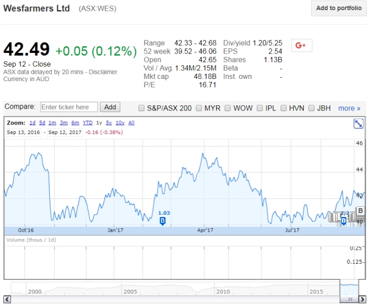Click the Volume (thous / 1d) label

pos(31,240)
